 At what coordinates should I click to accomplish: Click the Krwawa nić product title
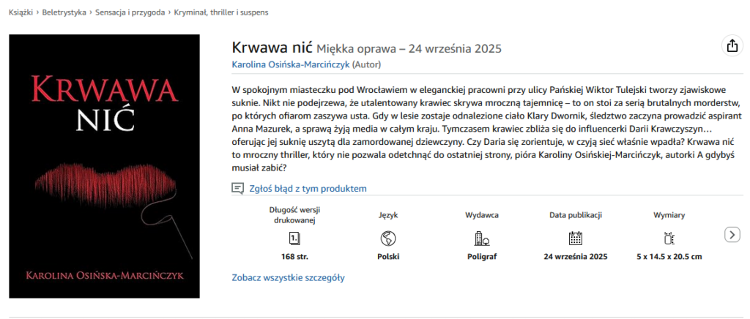pyautogui.click(x=272, y=48)
